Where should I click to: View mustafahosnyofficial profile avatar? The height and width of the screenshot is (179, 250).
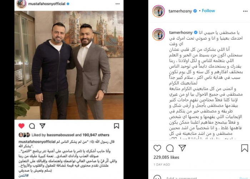coord(21,4)
